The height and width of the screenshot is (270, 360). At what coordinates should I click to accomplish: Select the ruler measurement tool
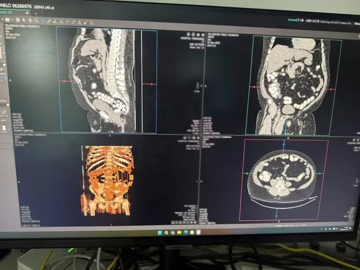tap(49, 21)
